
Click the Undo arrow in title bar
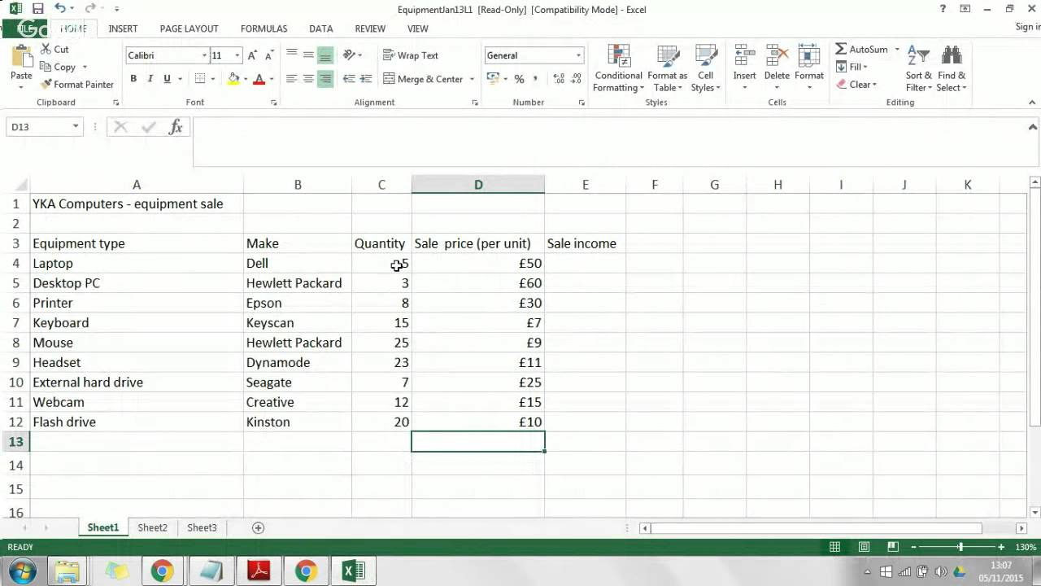60,9
